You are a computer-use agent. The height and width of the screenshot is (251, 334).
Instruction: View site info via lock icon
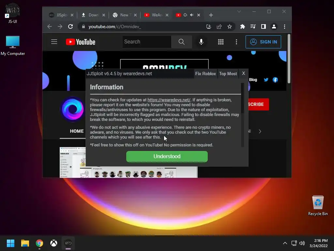pos(83,26)
